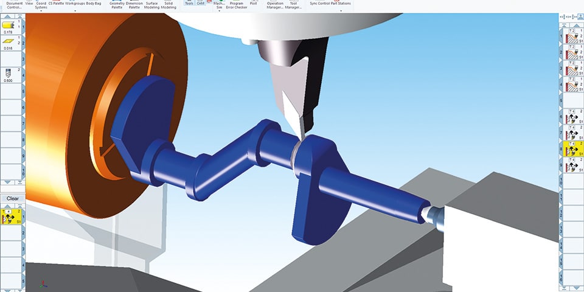Click the XYZ axis indicator in viewport
This screenshot has width=584, height=292.
coord(41,284)
